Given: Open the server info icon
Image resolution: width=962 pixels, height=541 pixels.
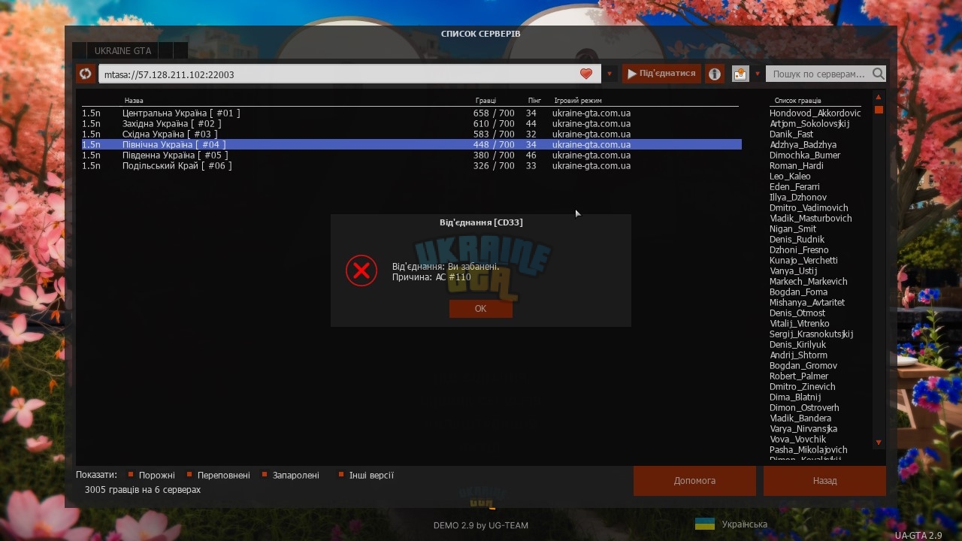Looking at the screenshot, I should (x=715, y=74).
